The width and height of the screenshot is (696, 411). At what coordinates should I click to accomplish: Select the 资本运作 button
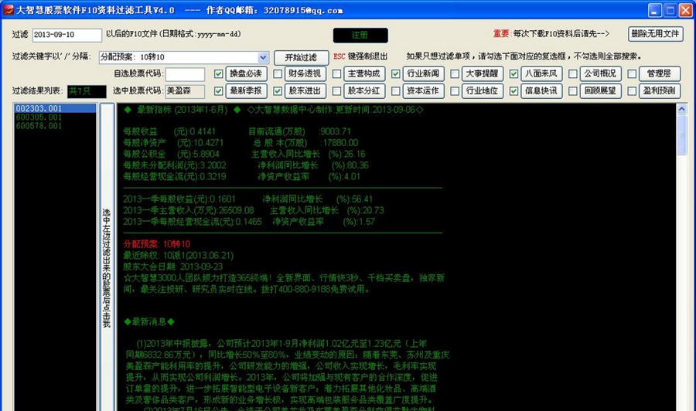pyautogui.click(x=423, y=91)
